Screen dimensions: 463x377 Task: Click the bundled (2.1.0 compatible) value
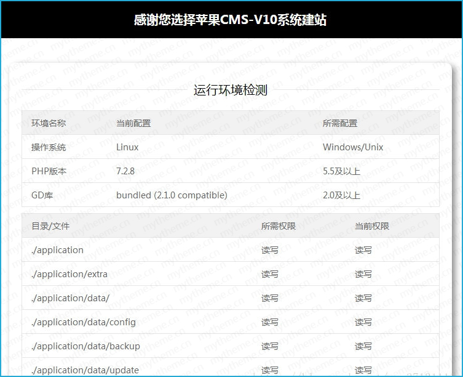tap(172, 195)
